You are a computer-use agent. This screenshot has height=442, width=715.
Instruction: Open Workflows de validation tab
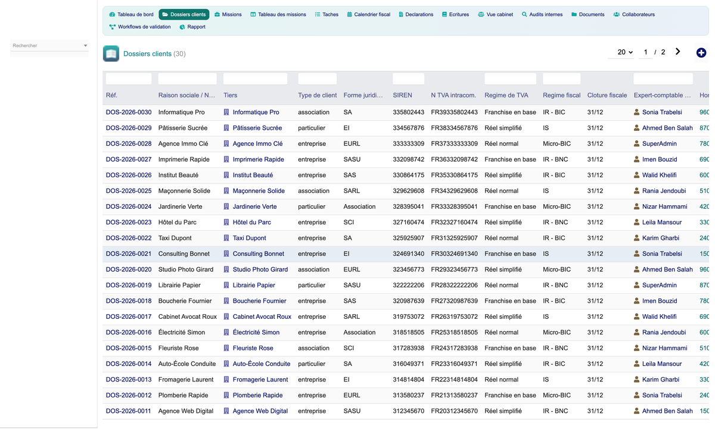pyautogui.click(x=141, y=27)
